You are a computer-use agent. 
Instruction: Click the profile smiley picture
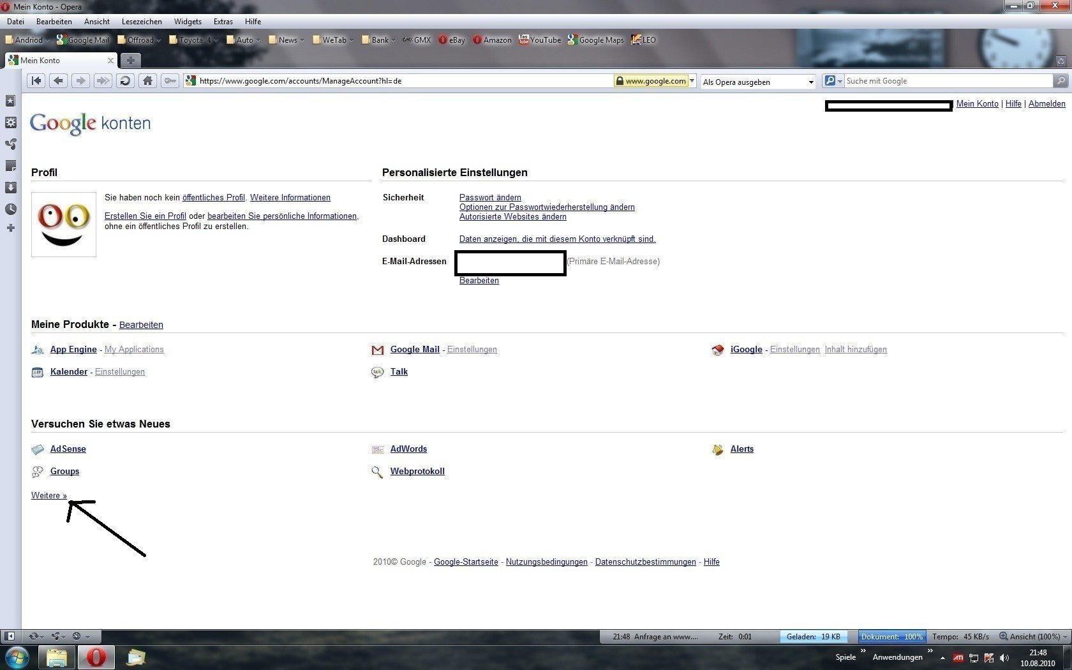64,225
